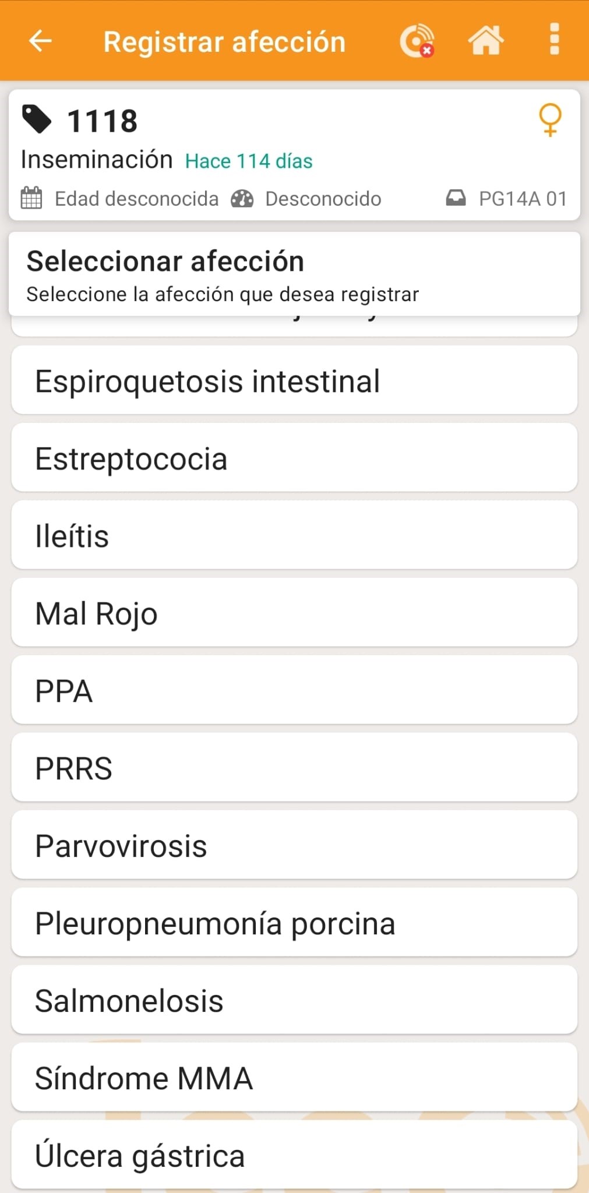Tap the calendar age icon
Screen dimensions: 589x1193
click(x=31, y=199)
